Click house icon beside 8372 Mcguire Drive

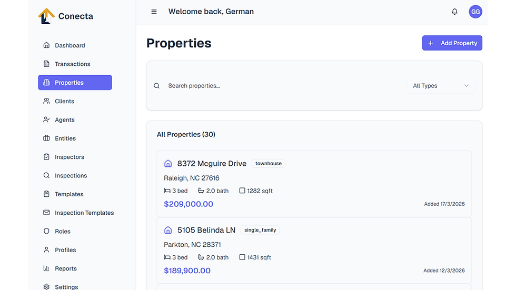pos(168,163)
